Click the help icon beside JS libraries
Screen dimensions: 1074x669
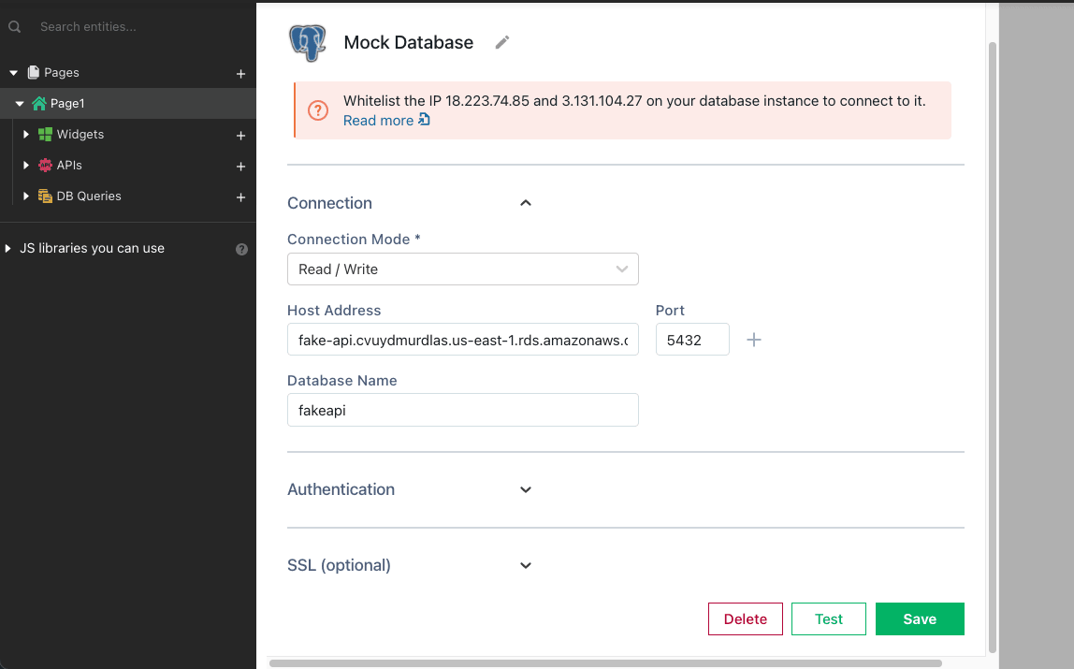pyautogui.click(x=241, y=249)
